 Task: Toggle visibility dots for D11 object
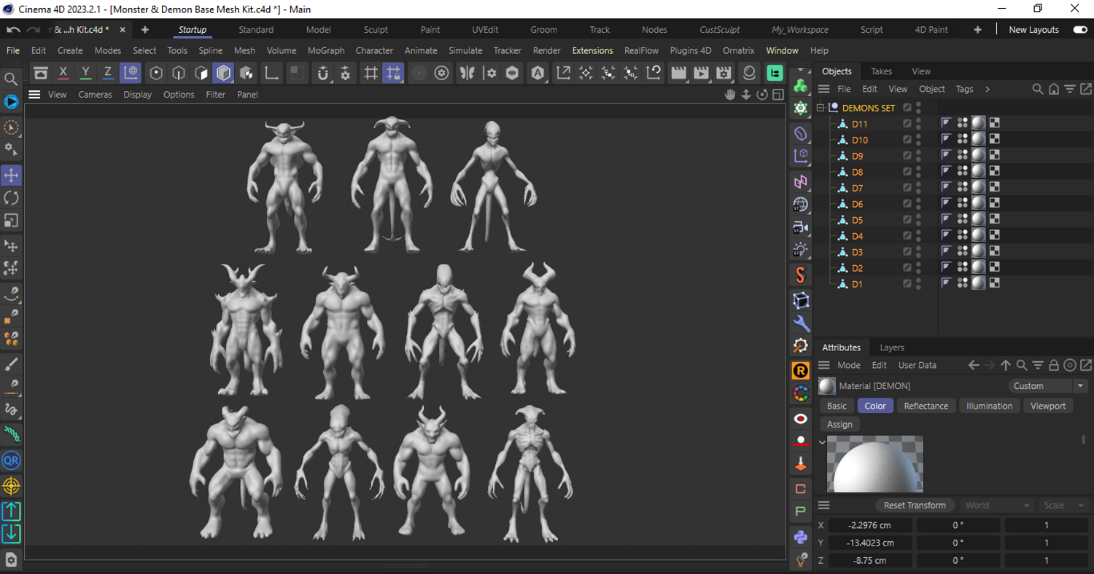[918, 124]
